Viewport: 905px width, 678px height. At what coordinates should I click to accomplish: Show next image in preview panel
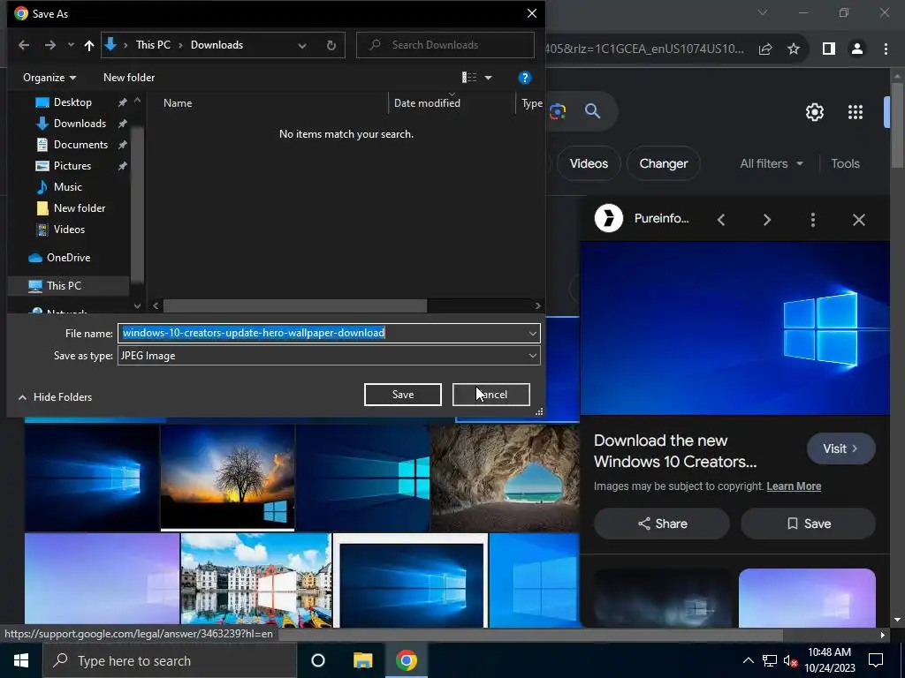tap(766, 220)
